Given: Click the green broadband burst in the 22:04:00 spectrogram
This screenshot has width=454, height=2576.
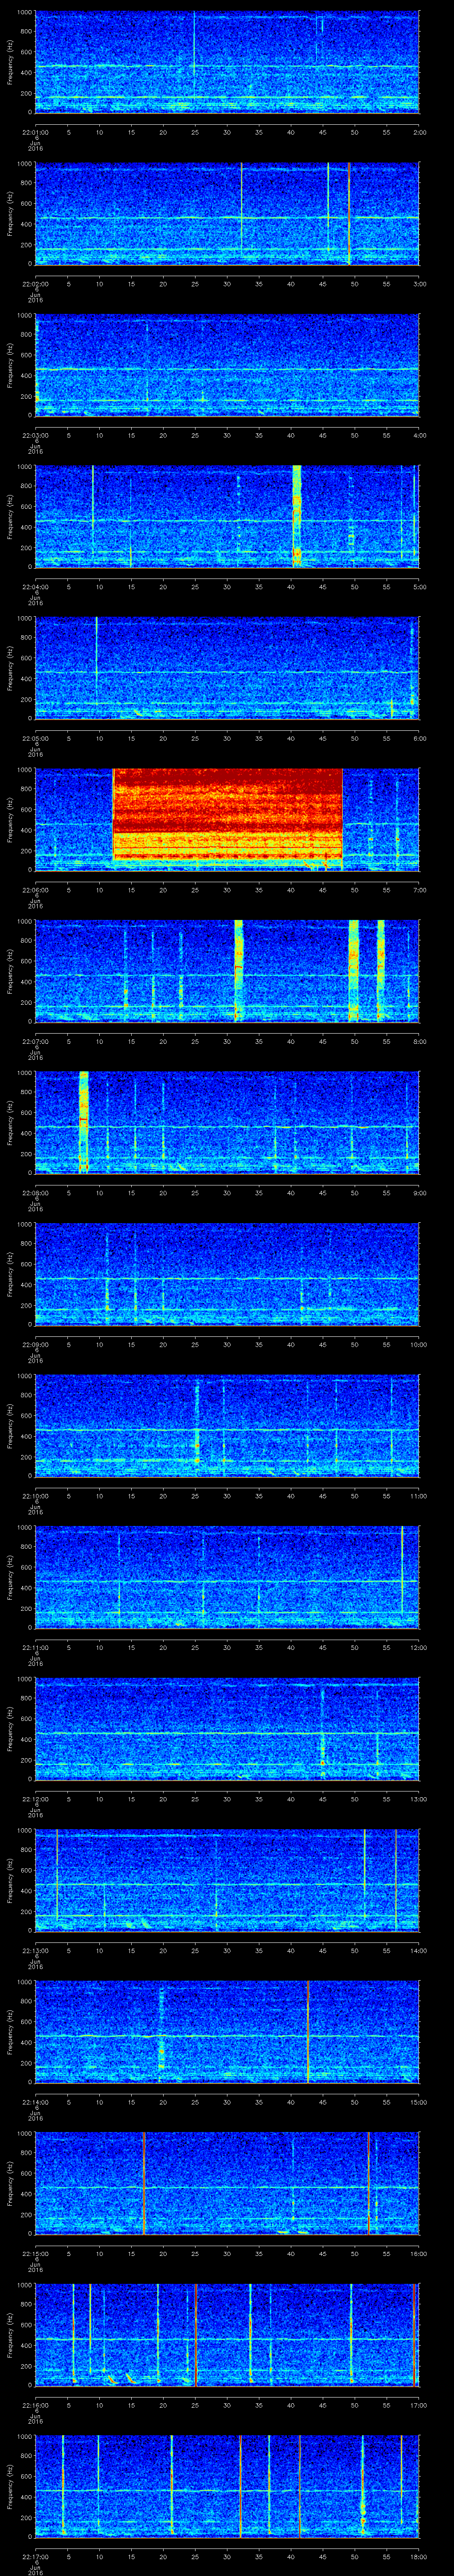Looking at the screenshot, I should (x=296, y=516).
